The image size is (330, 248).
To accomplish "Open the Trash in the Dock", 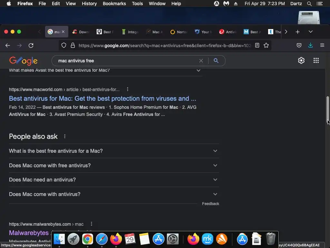I will 271,239.
